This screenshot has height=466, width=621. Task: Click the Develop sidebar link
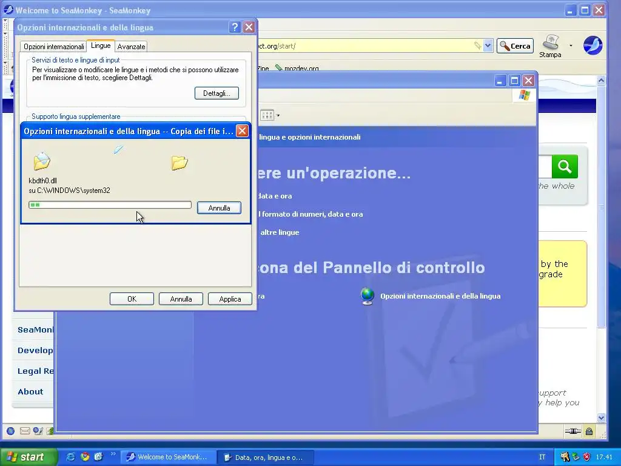[x=35, y=350]
